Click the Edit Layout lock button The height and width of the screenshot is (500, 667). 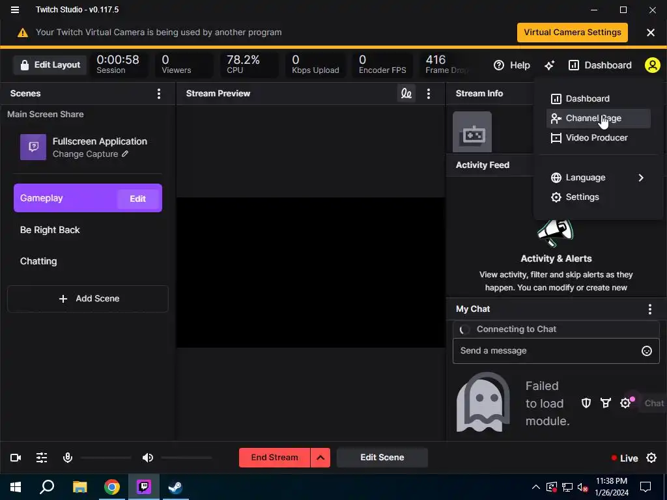coord(50,65)
